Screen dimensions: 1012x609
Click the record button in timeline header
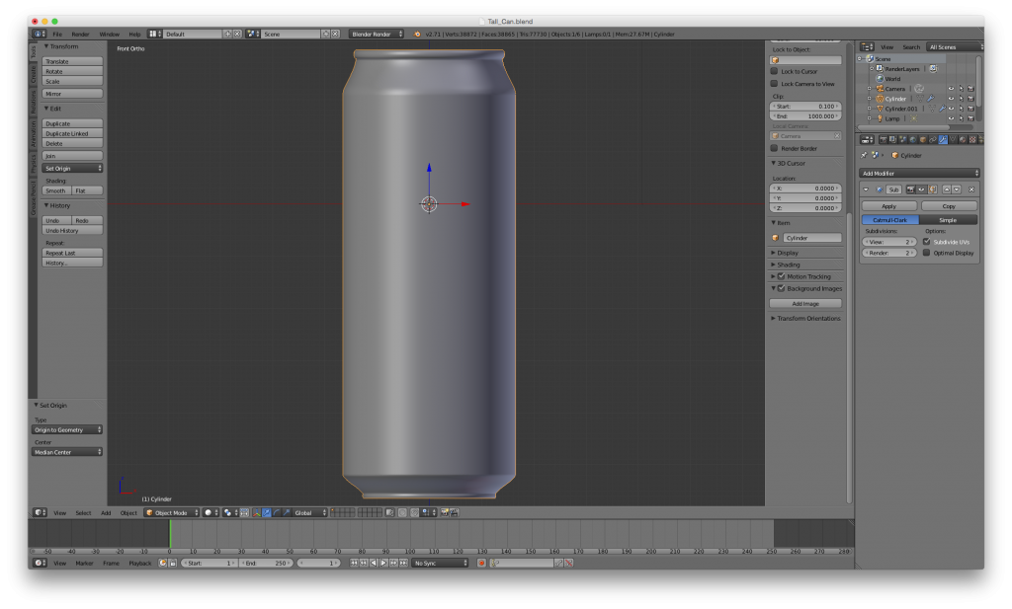pos(482,563)
